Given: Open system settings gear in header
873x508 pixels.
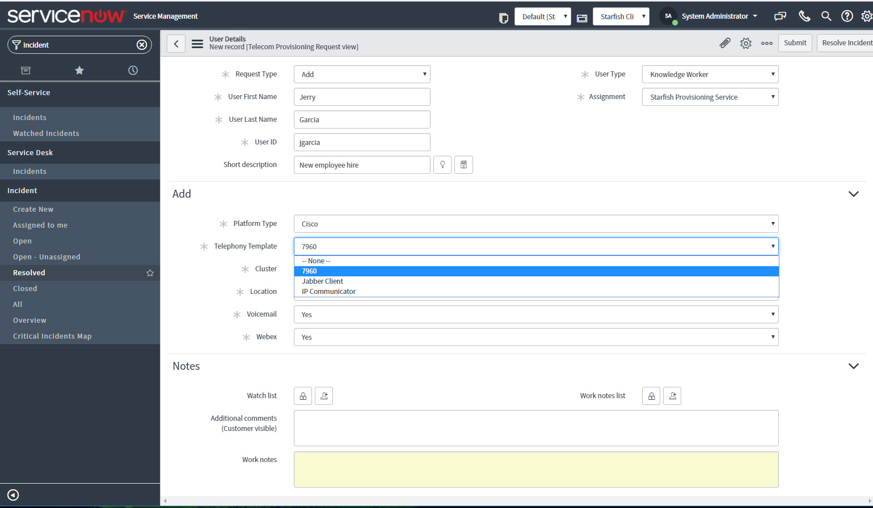Looking at the screenshot, I should click(866, 16).
